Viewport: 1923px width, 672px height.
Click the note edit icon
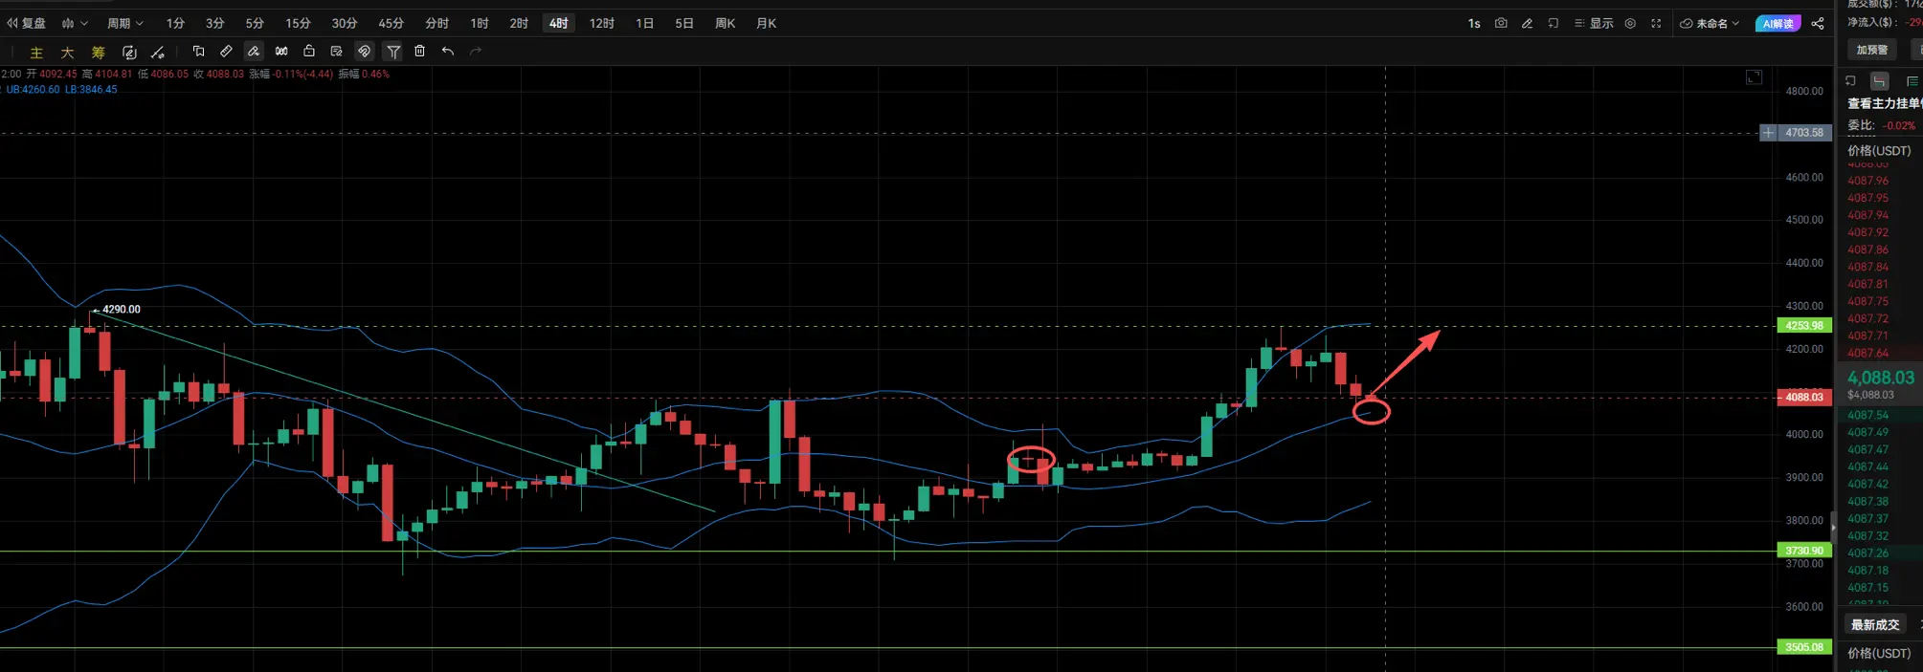coord(337,52)
